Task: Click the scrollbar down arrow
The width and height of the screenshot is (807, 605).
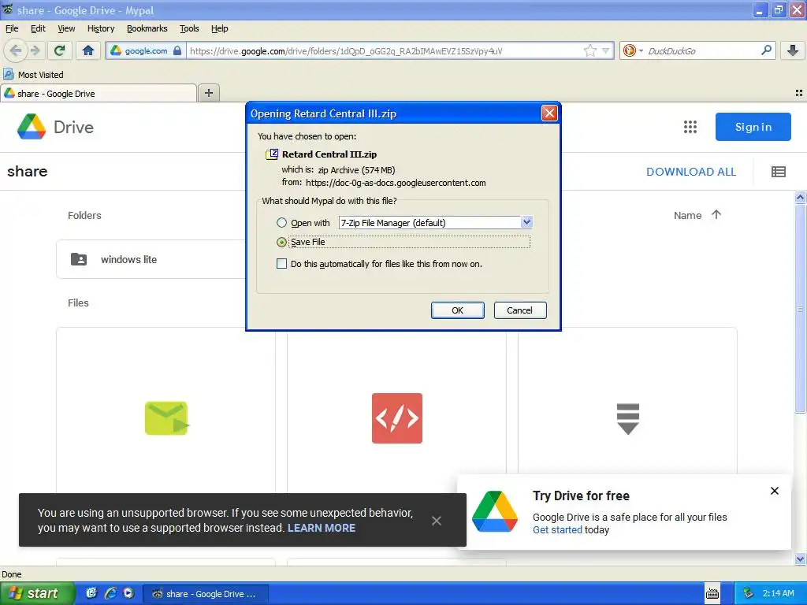Action: (x=800, y=559)
